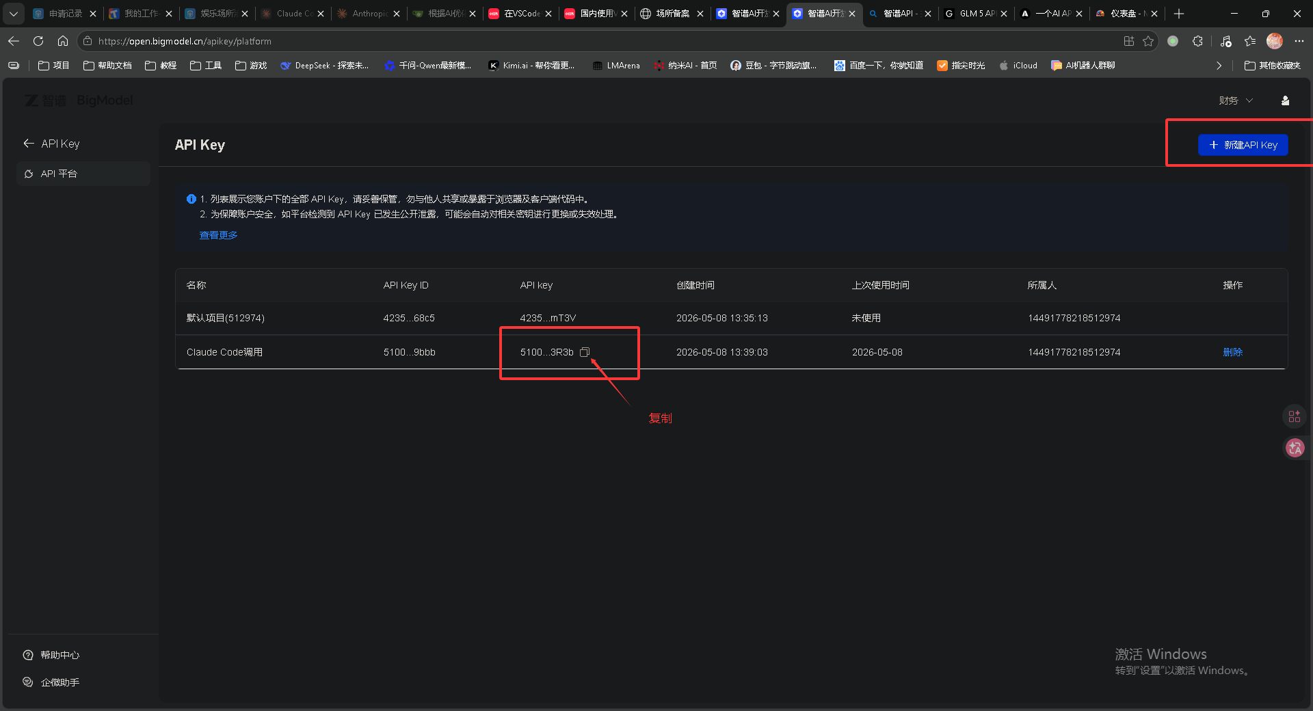This screenshot has width=1313, height=711.
Task: Open the favorites list icon
Action: (1250, 41)
